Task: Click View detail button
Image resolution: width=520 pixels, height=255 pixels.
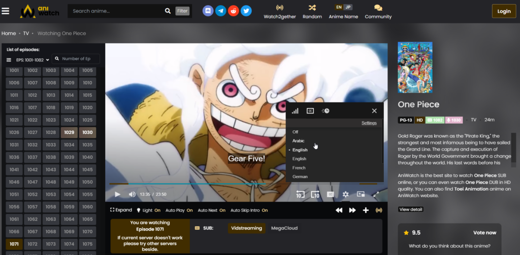Action: [x=411, y=209]
